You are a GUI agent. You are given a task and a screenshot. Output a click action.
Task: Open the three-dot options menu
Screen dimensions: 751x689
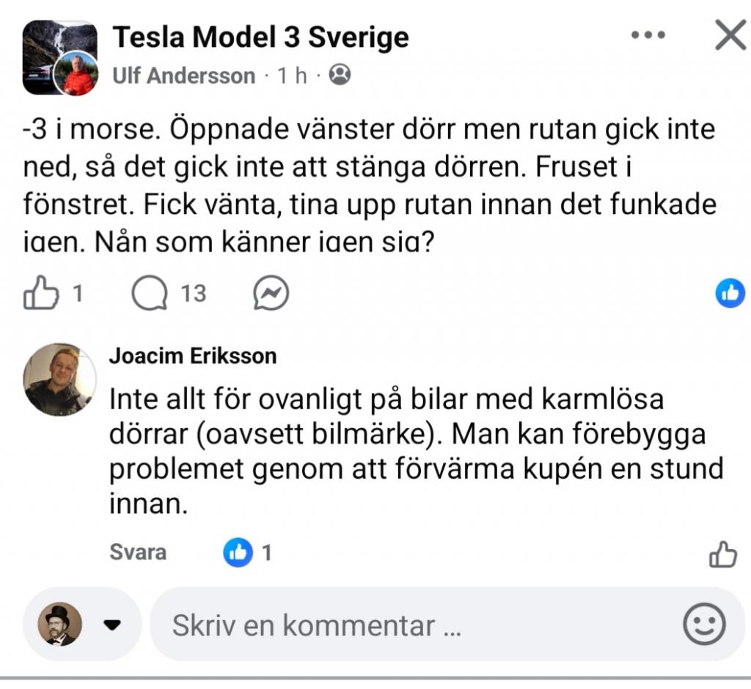[x=647, y=34]
